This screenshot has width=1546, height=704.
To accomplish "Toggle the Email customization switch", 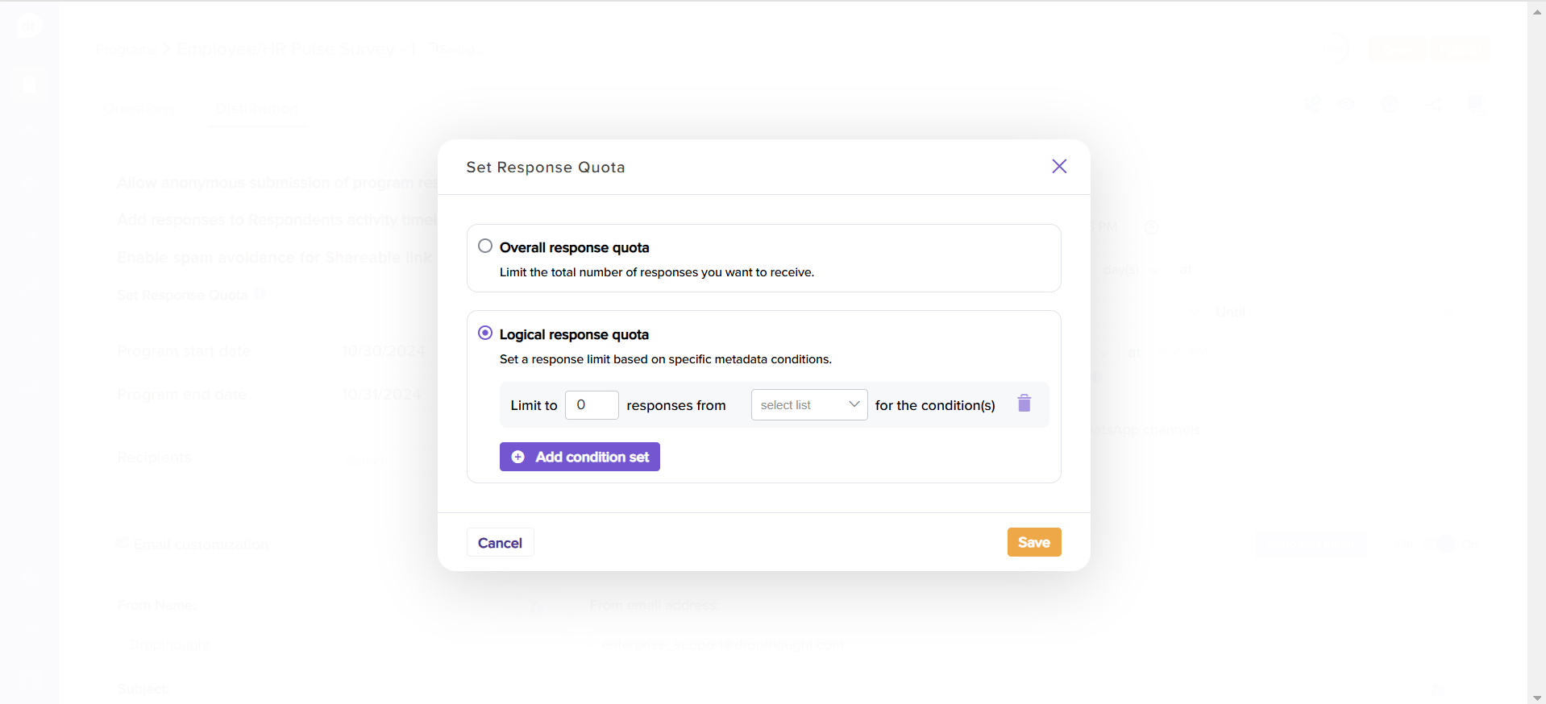I will [1443, 544].
